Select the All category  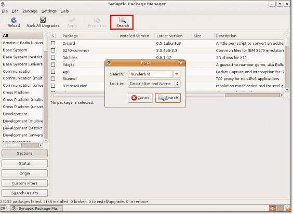22,35
